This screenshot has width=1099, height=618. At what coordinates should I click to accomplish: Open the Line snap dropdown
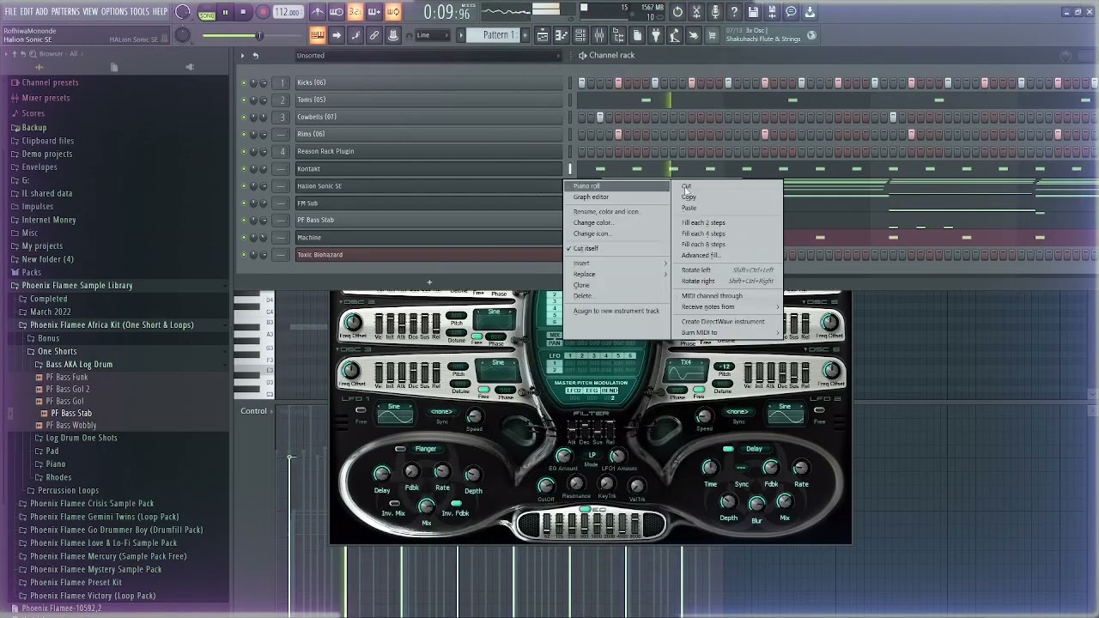point(433,35)
